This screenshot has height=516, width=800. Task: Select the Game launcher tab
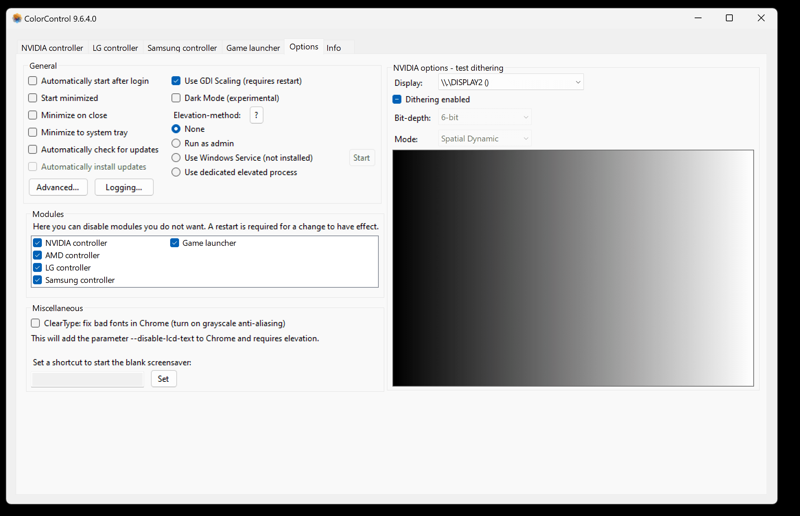(x=253, y=48)
